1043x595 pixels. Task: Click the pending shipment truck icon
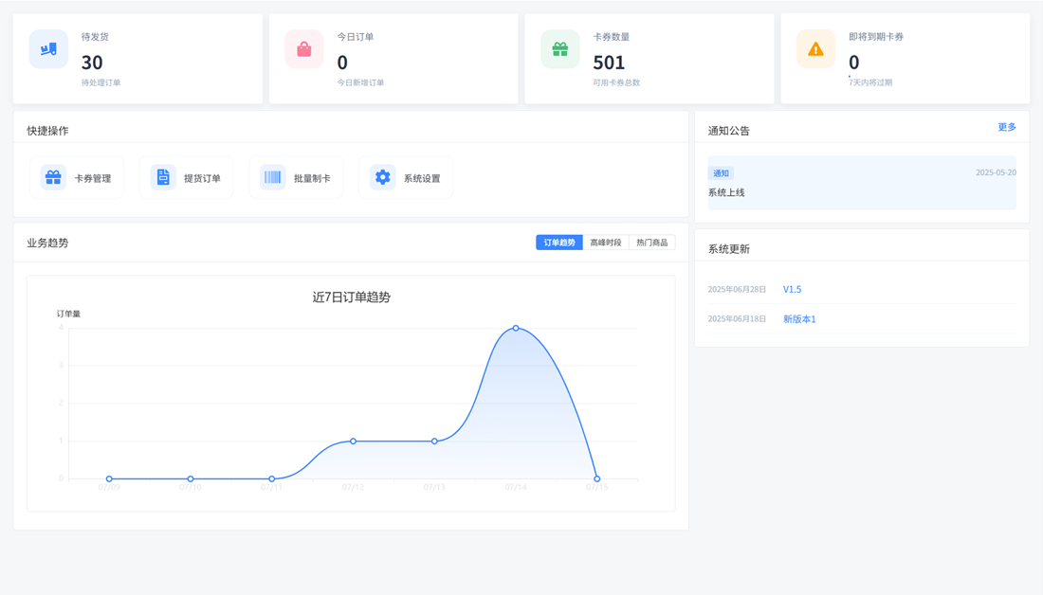click(x=48, y=49)
